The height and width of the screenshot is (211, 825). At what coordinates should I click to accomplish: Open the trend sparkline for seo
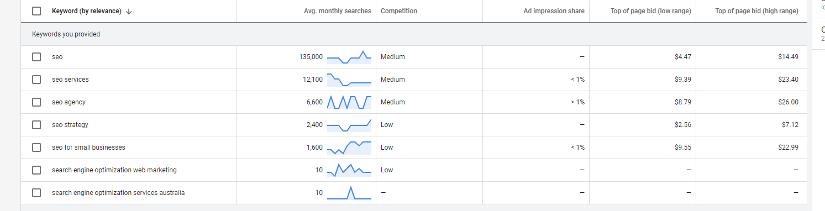pyautogui.click(x=349, y=57)
